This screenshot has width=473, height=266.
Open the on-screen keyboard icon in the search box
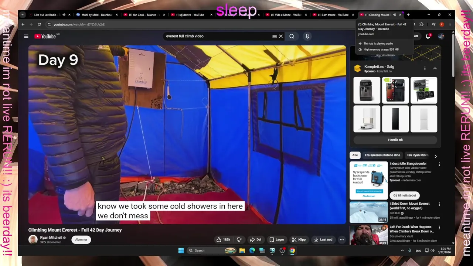pos(275,36)
